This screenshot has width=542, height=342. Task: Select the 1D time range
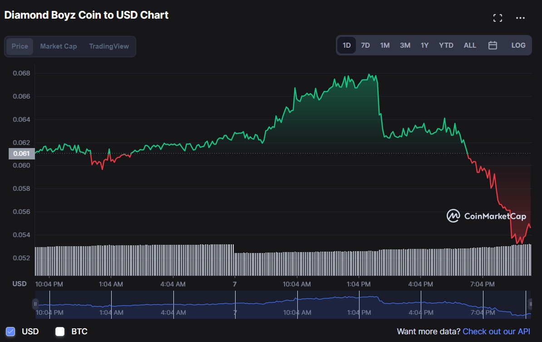(x=346, y=45)
